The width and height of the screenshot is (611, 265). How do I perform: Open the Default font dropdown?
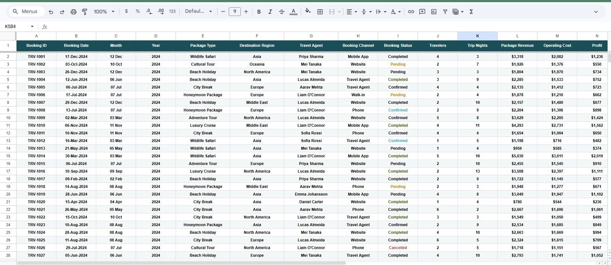198,11
